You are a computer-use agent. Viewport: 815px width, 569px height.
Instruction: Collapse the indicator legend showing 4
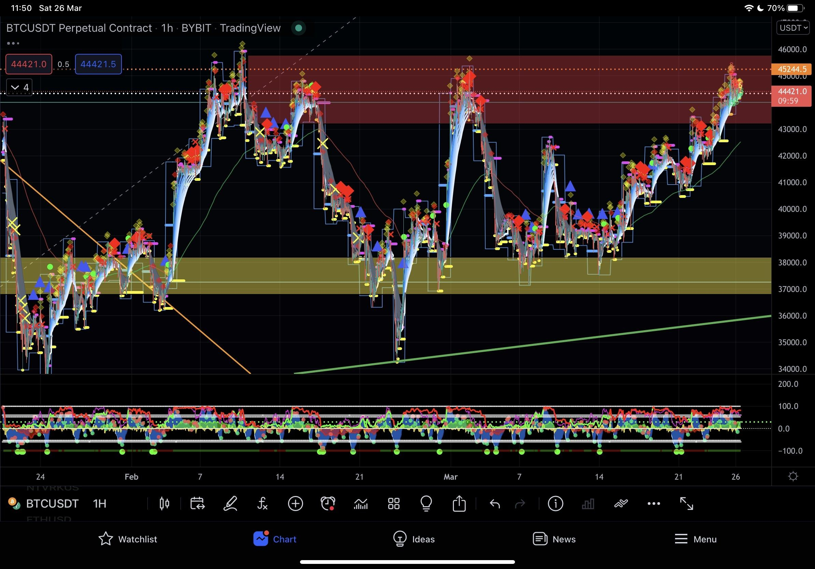coord(19,87)
